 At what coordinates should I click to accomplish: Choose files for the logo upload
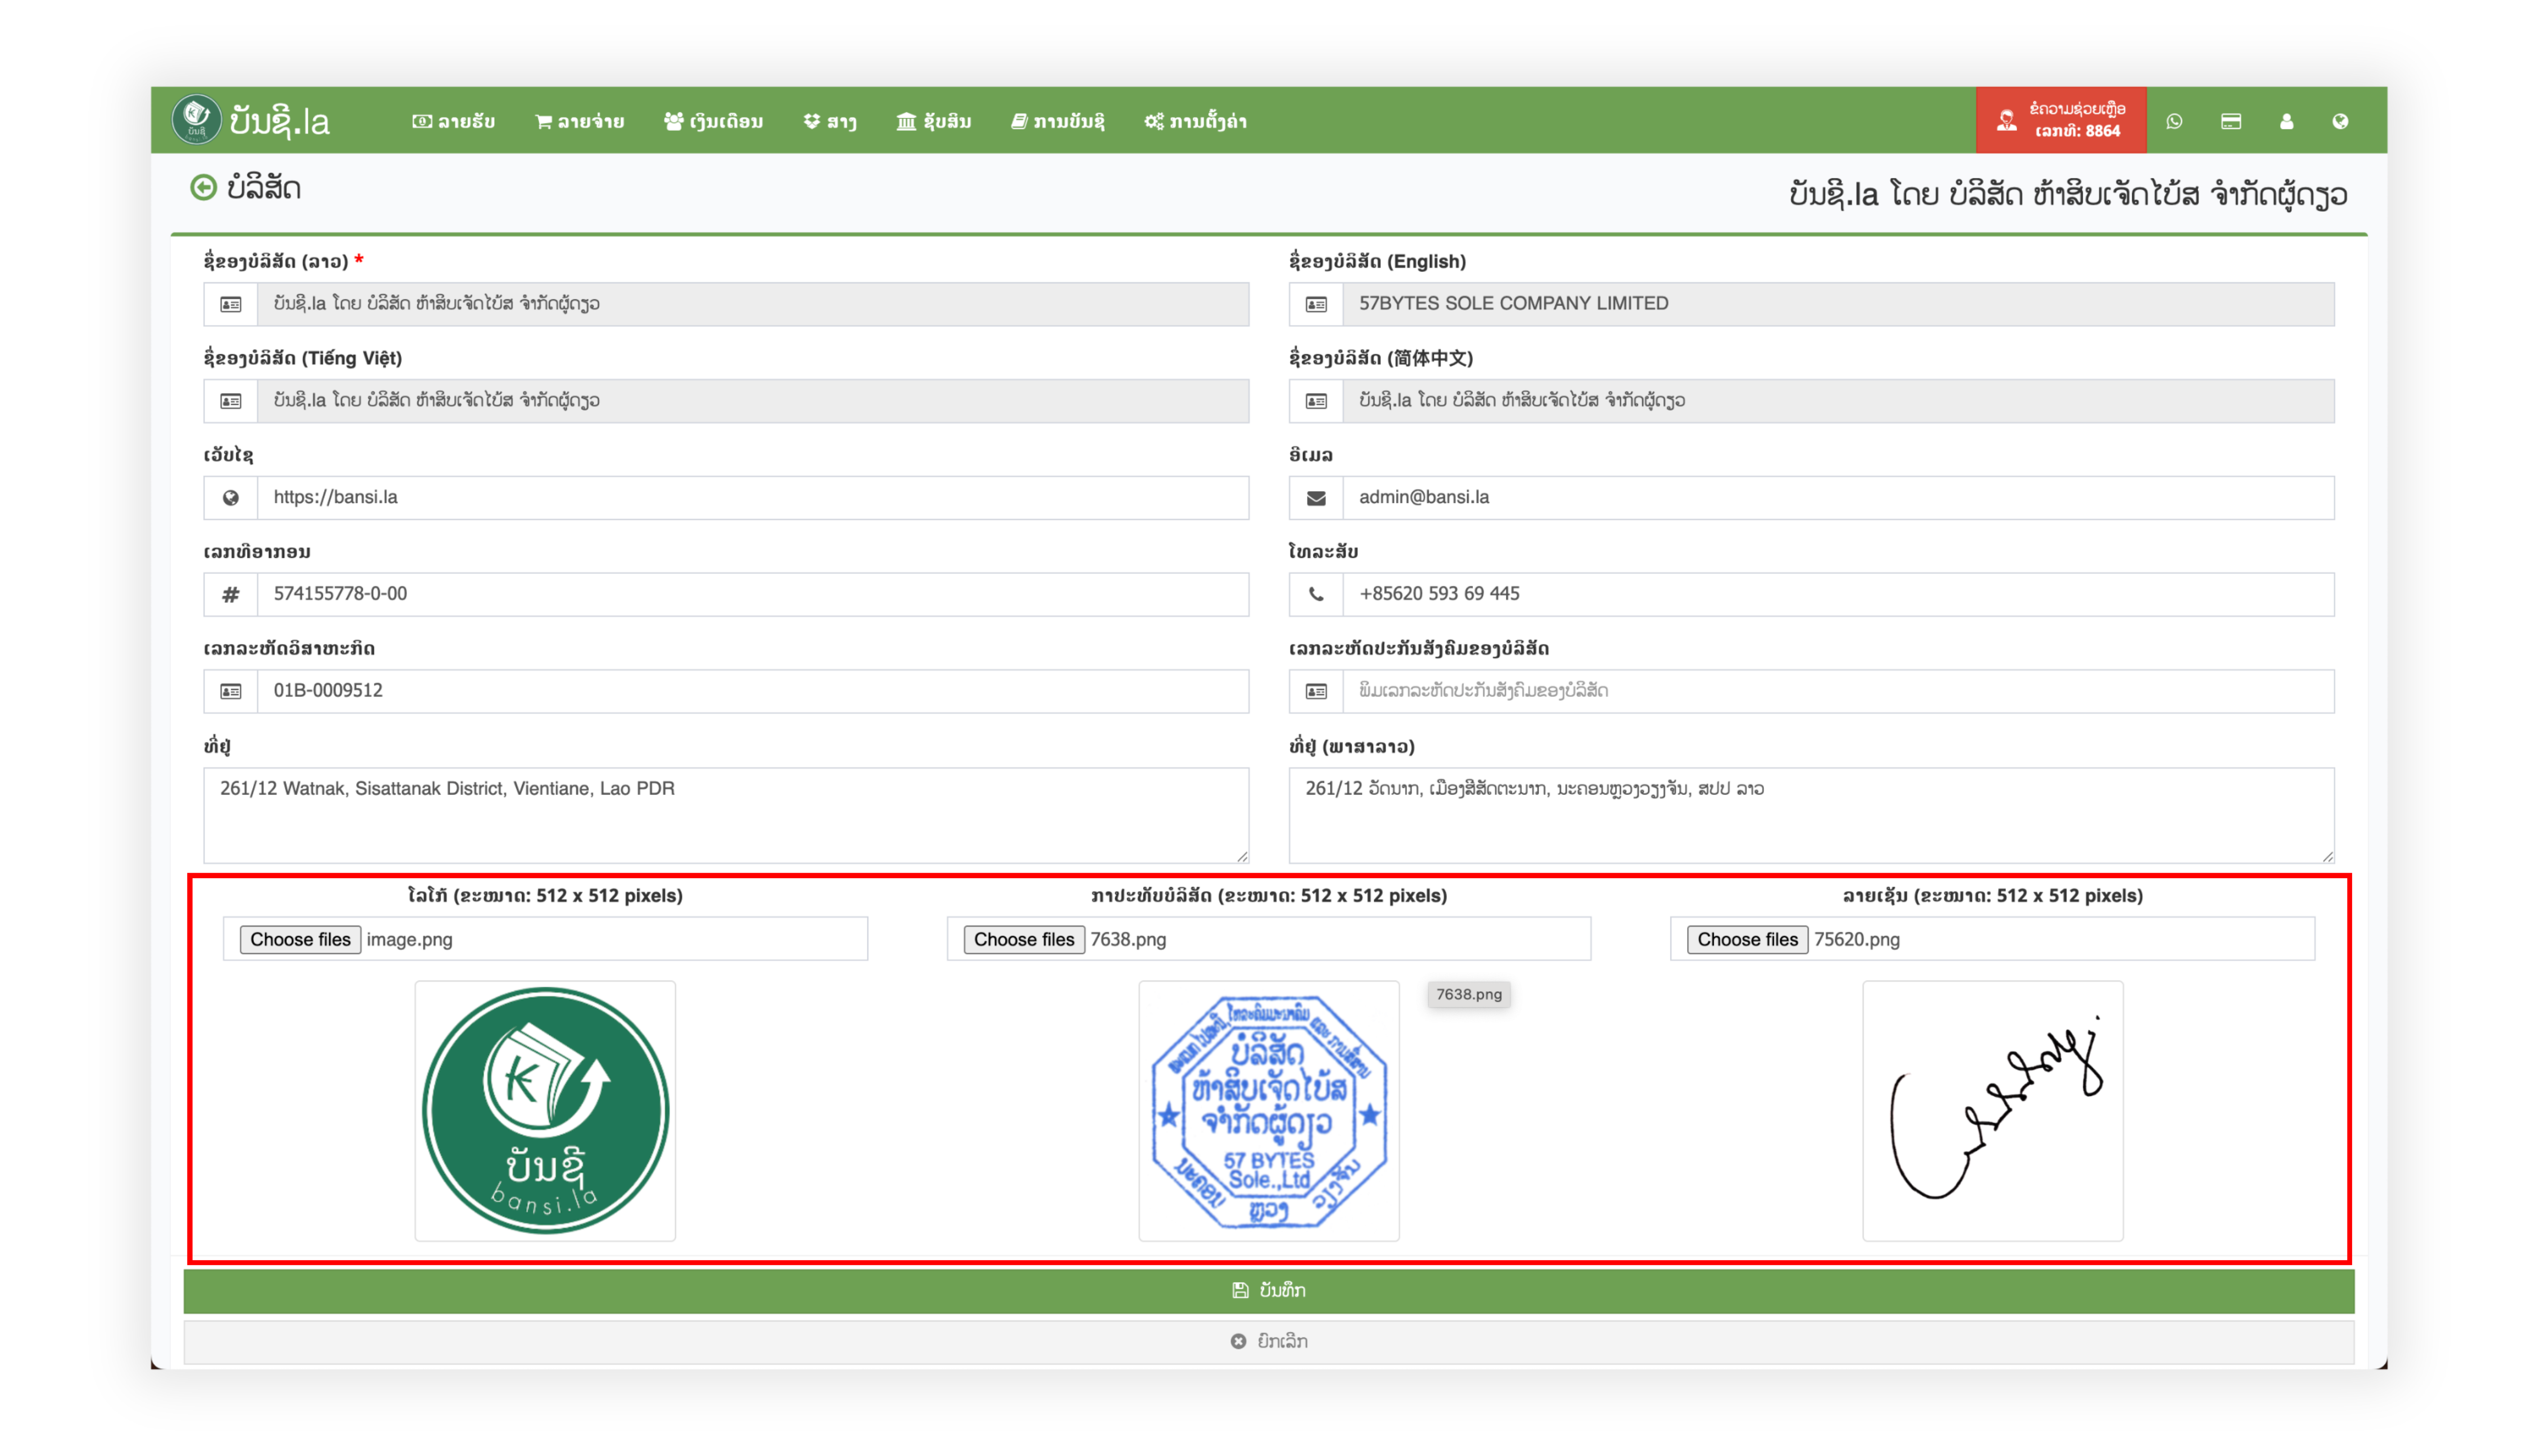300,940
